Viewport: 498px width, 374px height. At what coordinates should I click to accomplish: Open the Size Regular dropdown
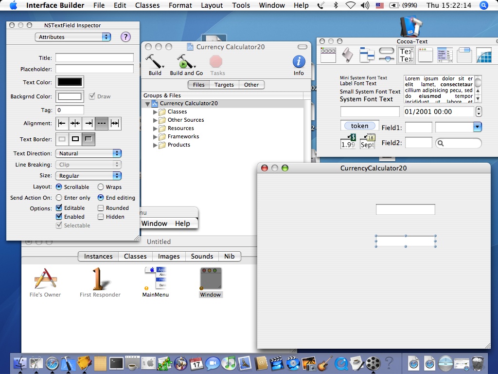point(89,175)
